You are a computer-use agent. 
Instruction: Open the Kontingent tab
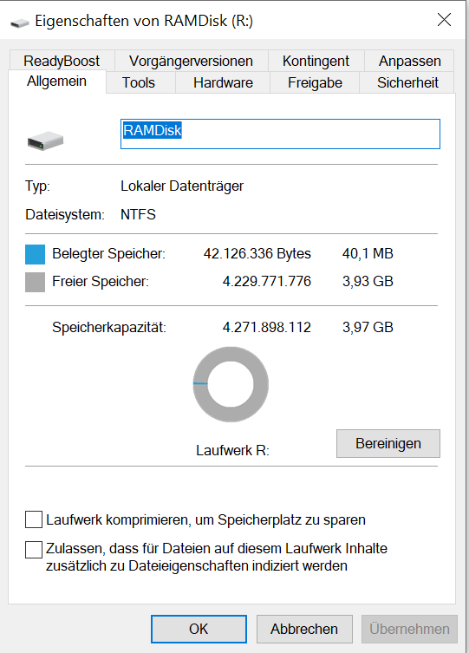[x=316, y=62]
